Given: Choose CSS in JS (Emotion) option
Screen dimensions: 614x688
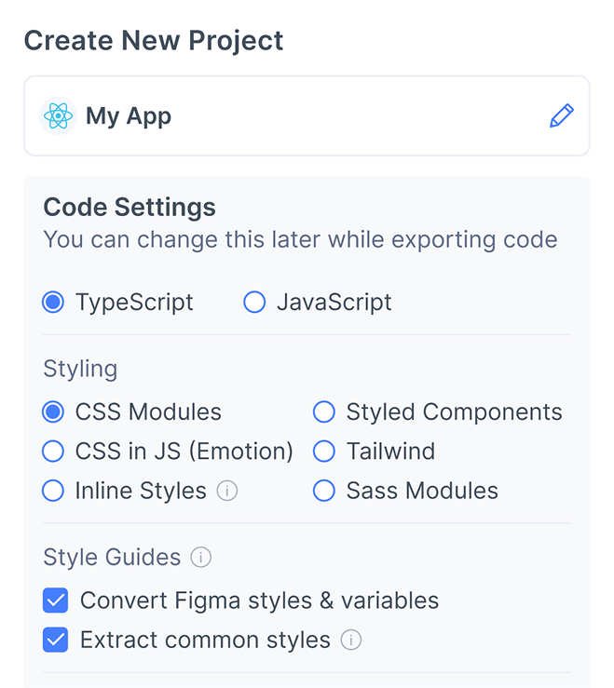Looking at the screenshot, I should coord(53,451).
